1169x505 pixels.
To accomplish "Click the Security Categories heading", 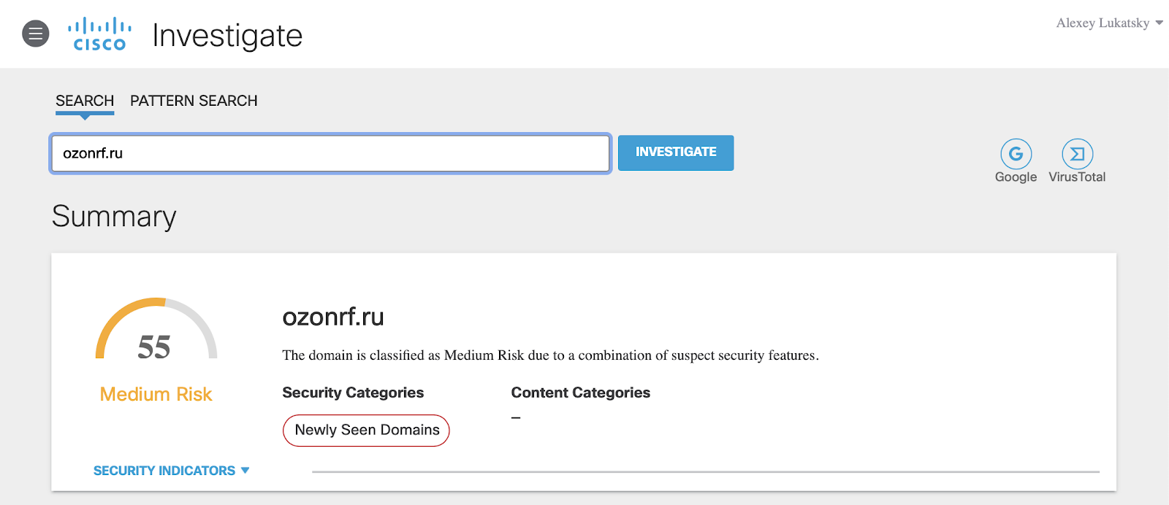I will [x=353, y=393].
